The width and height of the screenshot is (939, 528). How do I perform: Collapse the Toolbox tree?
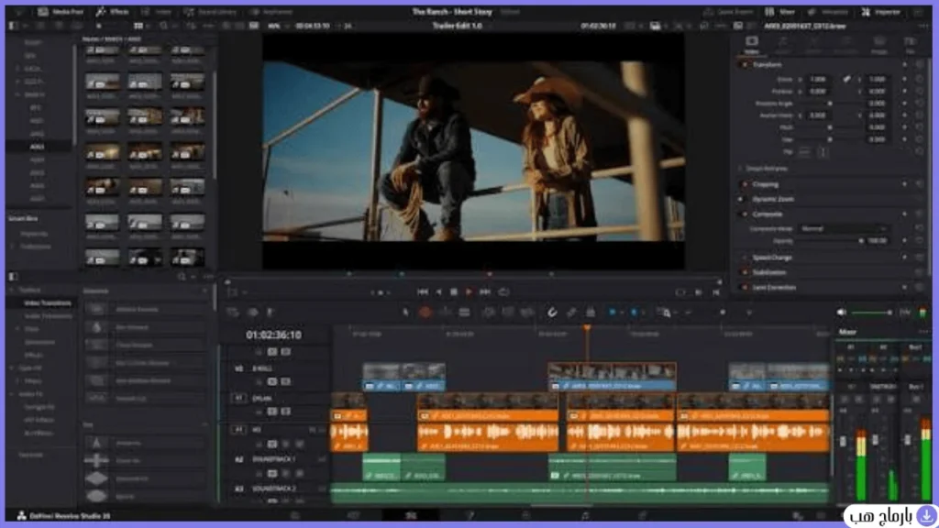coord(12,291)
